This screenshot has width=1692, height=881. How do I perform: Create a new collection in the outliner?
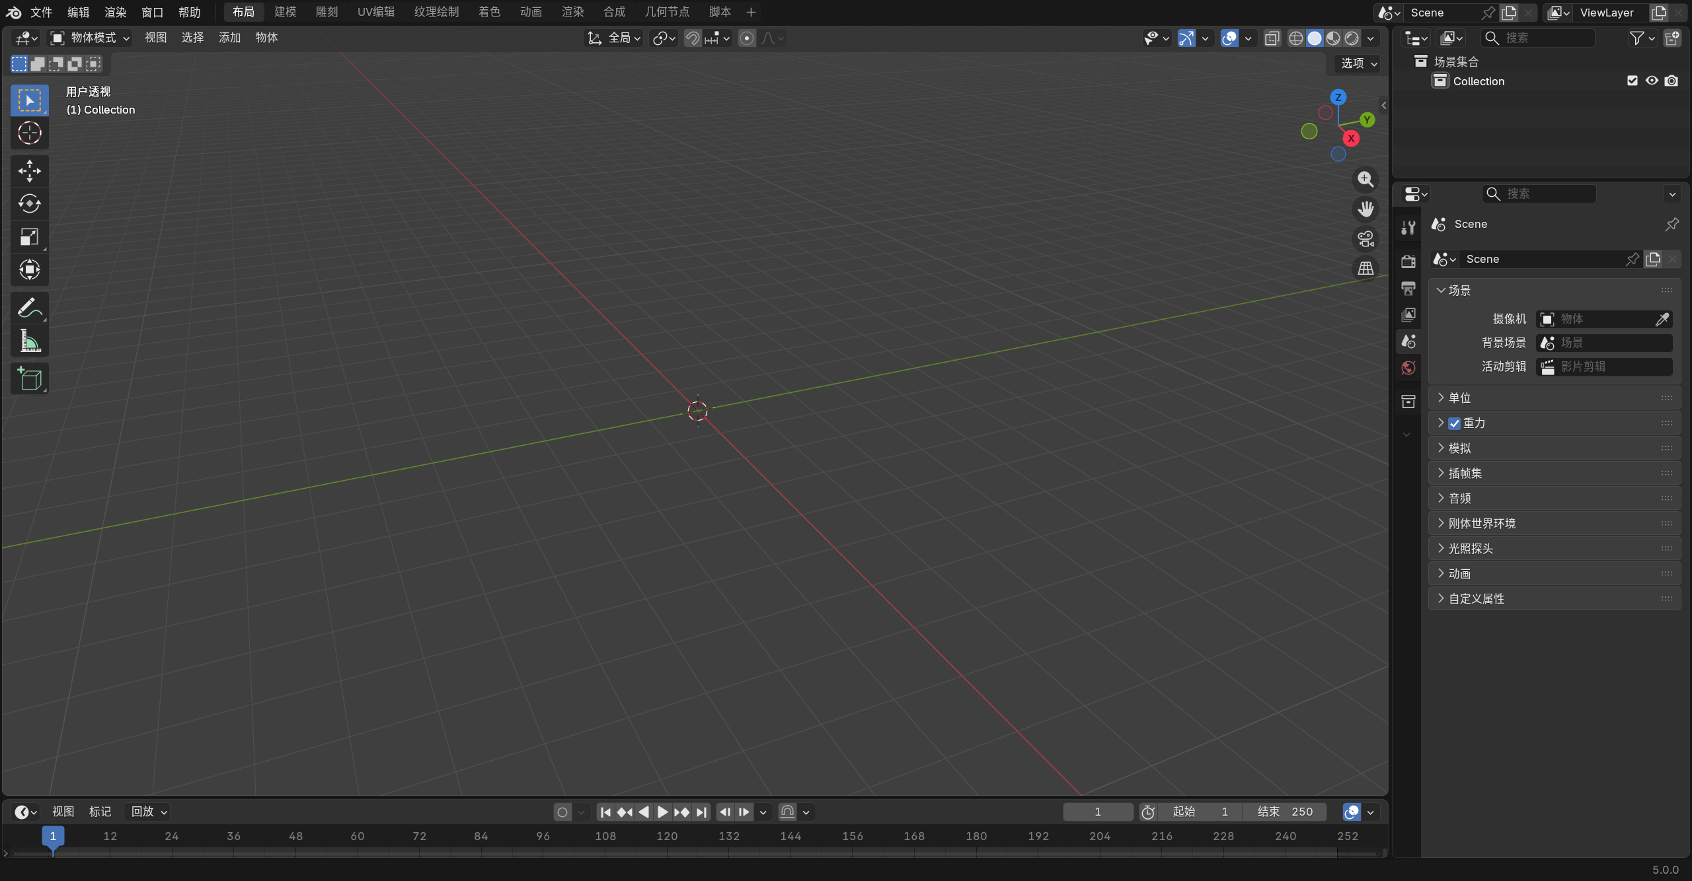tap(1672, 38)
